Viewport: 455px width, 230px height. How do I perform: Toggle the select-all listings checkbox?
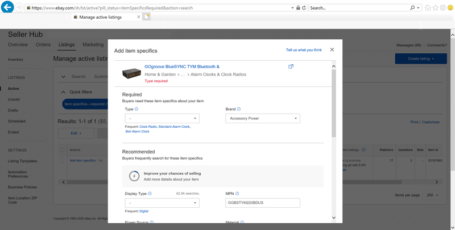62,150
